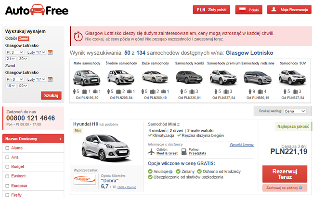This screenshot has height=198, width=313.
Task: Open return day dropdown Pn 6
Action: (x=15, y=79)
